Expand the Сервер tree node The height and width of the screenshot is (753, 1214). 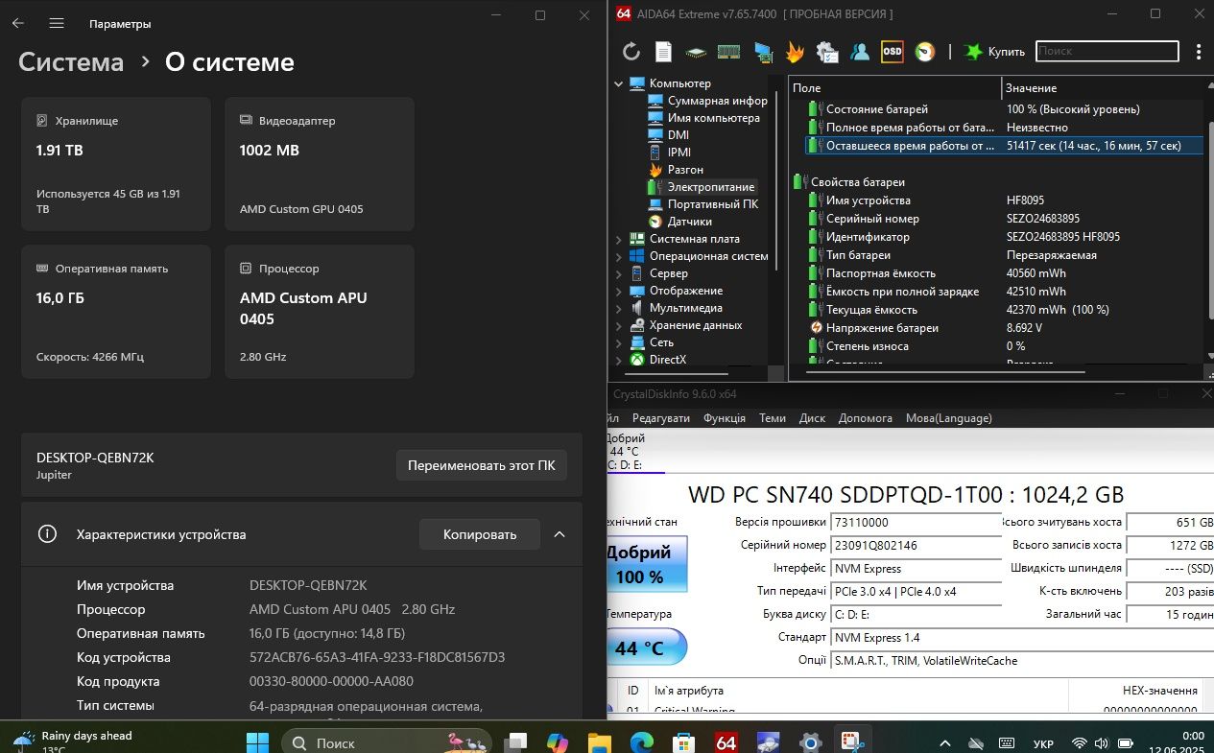(619, 273)
